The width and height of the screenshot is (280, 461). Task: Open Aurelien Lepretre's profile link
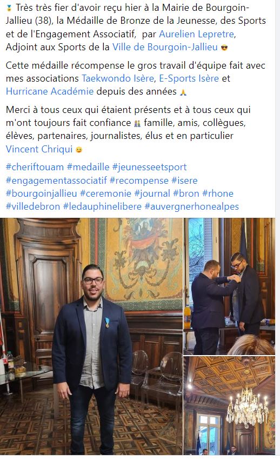(x=196, y=34)
